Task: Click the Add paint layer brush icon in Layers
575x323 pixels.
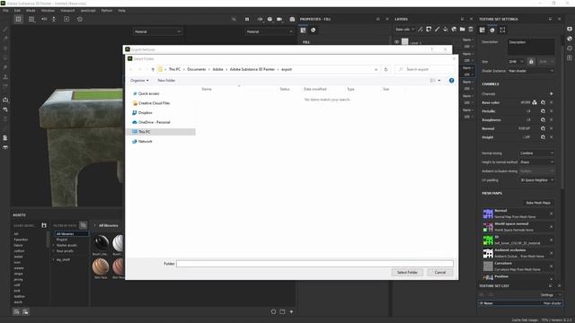Action: [438, 30]
